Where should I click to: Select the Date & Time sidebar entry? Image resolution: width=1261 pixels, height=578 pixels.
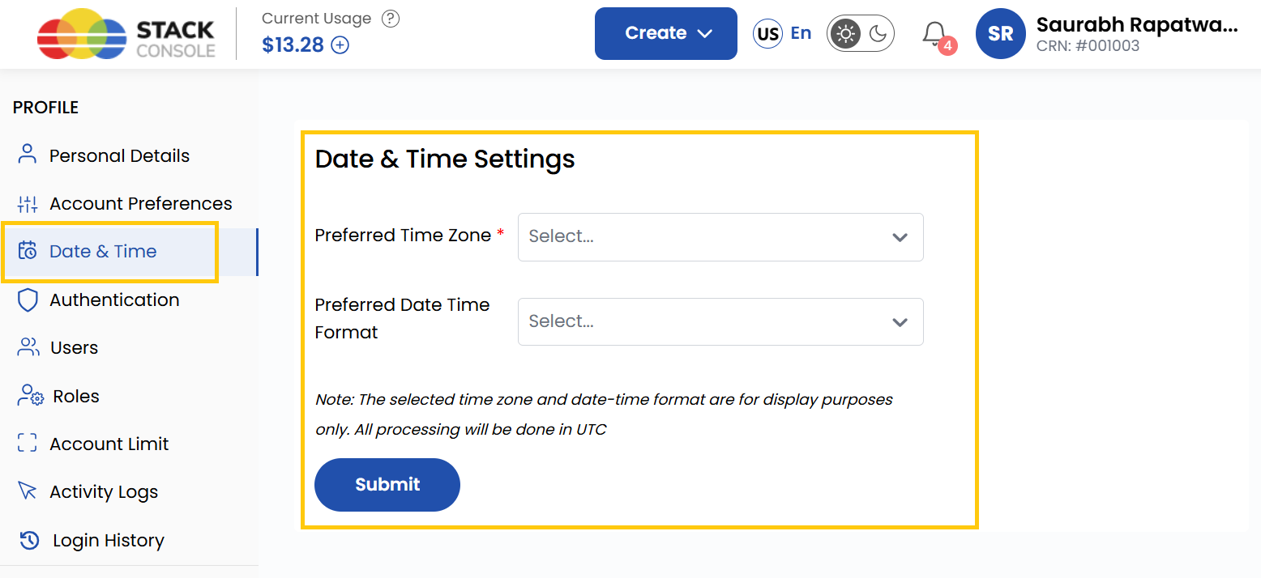pyautogui.click(x=104, y=251)
